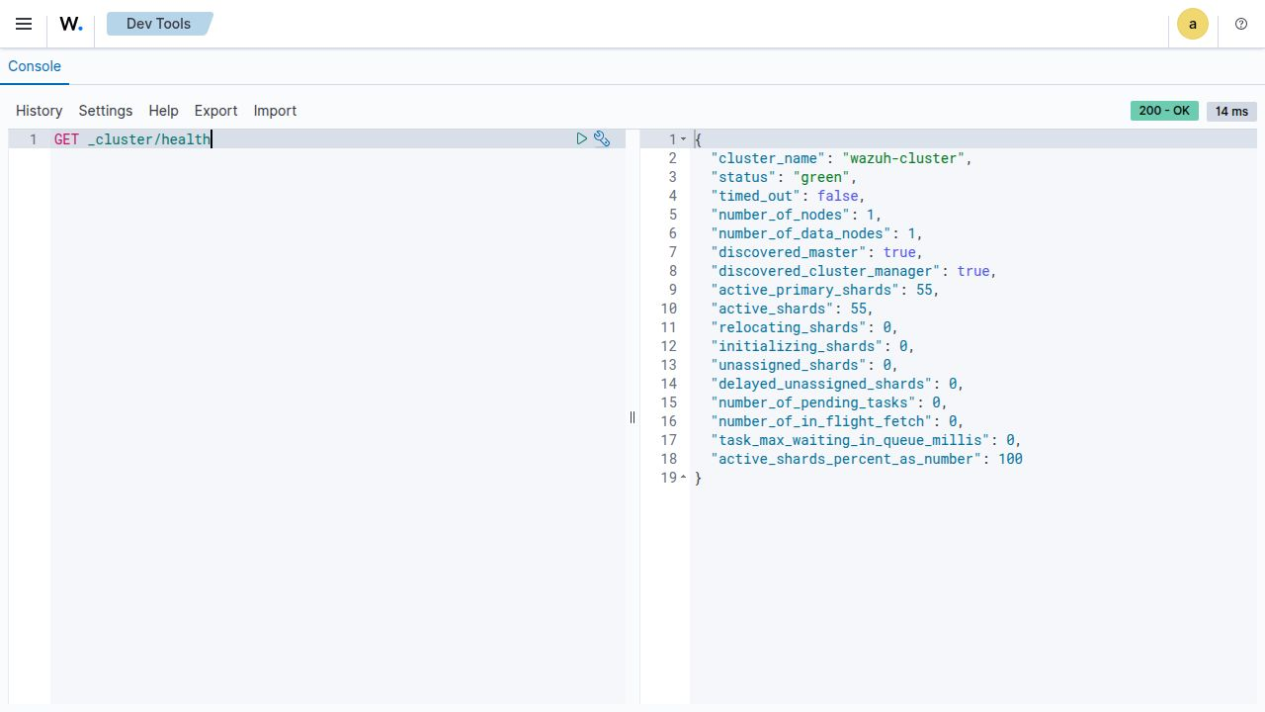Open the help icon menu
This screenshot has width=1265, height=712.
pos(1241,24)
